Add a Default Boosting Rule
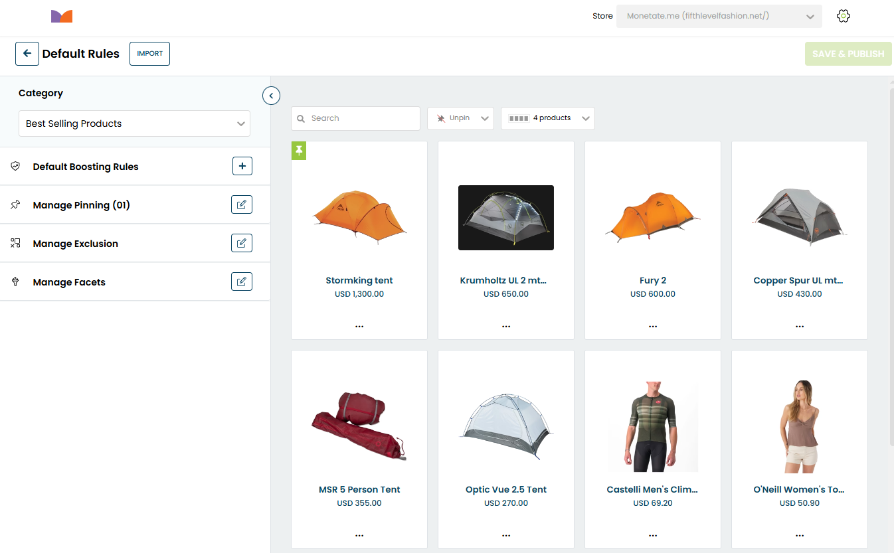 [x=242, y=167]
